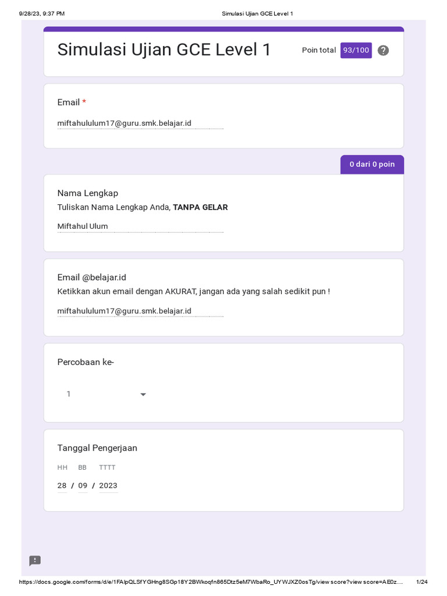This screenshot has height=596, width=447.
Task: Select the Percobaan ke- value 1
Action: click(69, 395)
